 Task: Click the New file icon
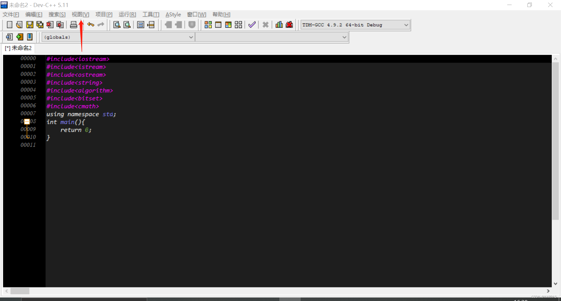(9, 25)
